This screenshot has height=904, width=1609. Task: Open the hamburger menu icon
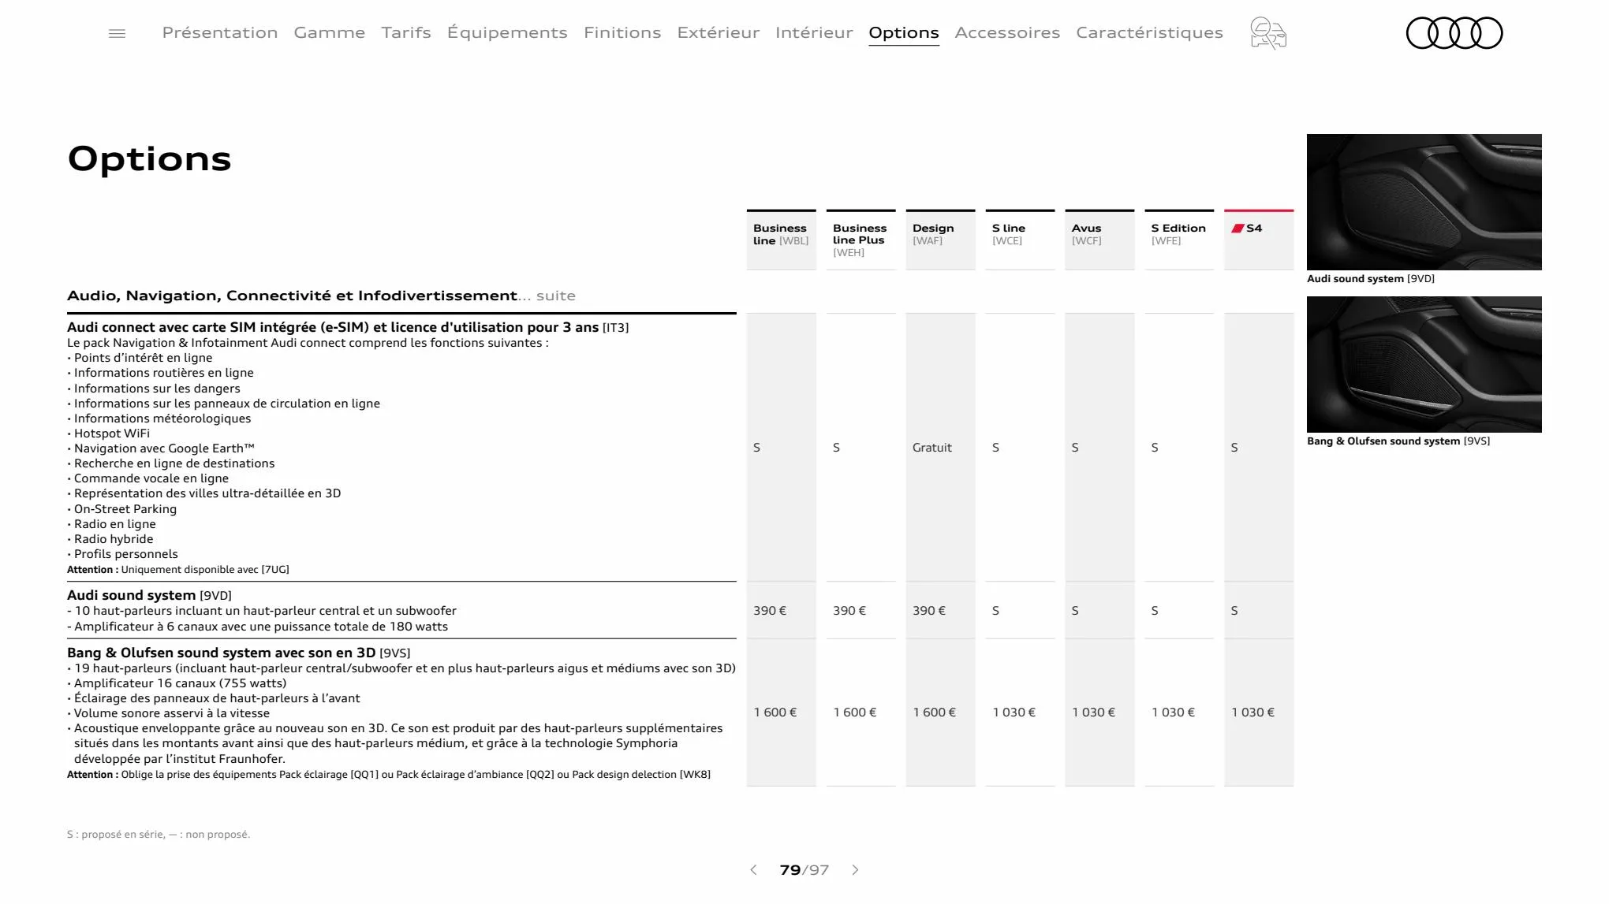117,33
